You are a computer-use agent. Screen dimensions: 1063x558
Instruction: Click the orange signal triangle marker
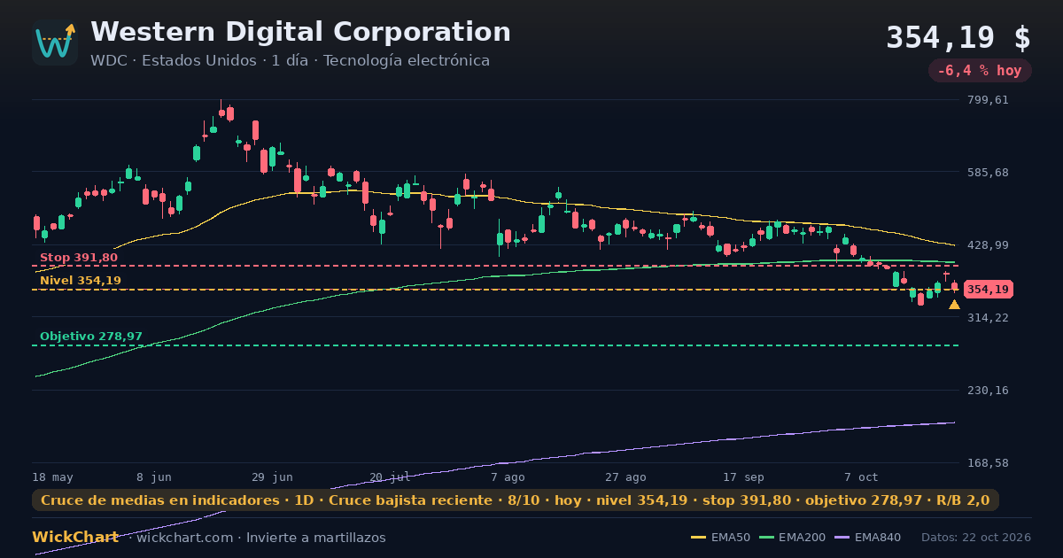pos(954,305)
